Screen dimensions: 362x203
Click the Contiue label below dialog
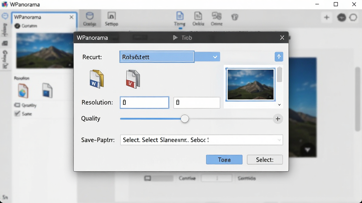tap(187, 178)
